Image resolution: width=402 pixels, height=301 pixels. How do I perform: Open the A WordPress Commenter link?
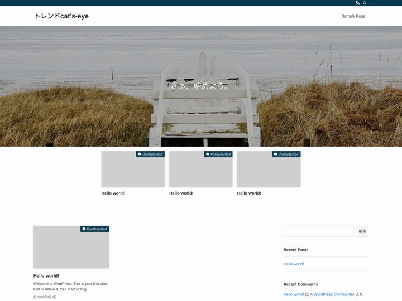pos(332,294)
